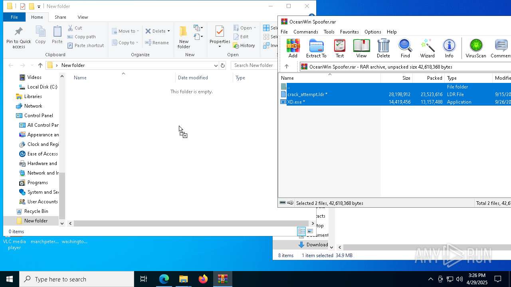The height and width of the screenshot is (287, 511).
Task: Sort WinRAR list by Packed column
Action: pos(428,78)
